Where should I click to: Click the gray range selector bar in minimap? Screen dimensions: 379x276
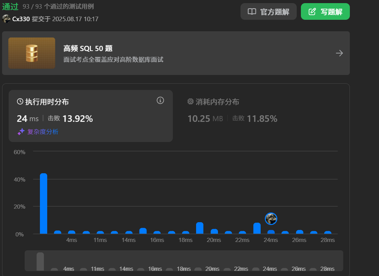pos(40,261)
